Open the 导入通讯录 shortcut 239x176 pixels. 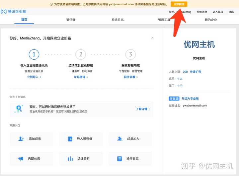(81, 139)
